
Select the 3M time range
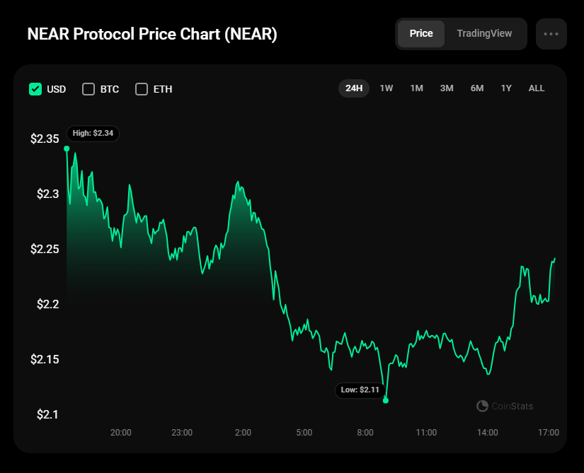[447, 88]
